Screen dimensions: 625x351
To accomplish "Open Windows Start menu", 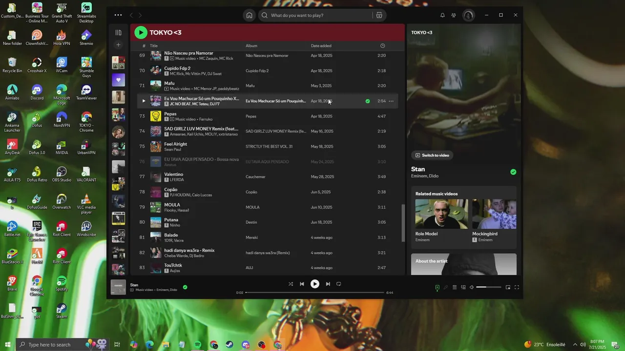I will coord(8,345).
